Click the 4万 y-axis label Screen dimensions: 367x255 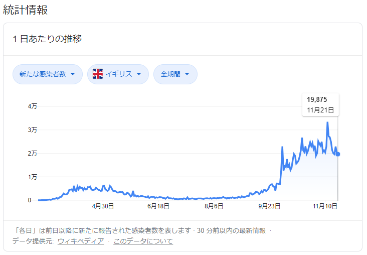tap(32, 106)
